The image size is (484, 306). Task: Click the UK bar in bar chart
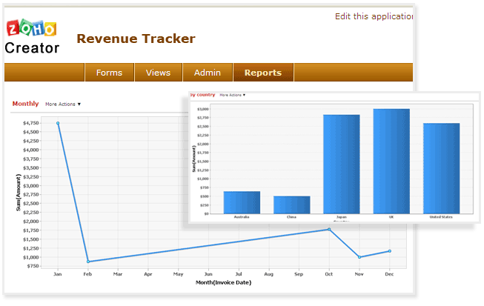pos(391,161)
